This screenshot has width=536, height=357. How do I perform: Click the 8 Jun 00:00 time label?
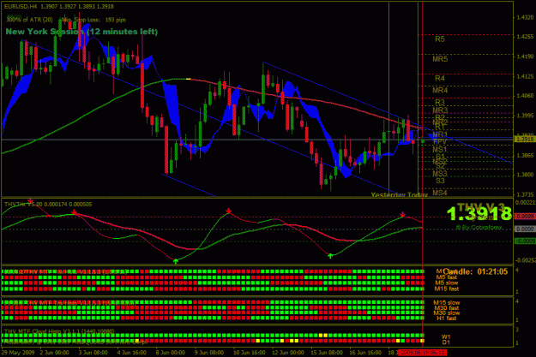(171, 352)
